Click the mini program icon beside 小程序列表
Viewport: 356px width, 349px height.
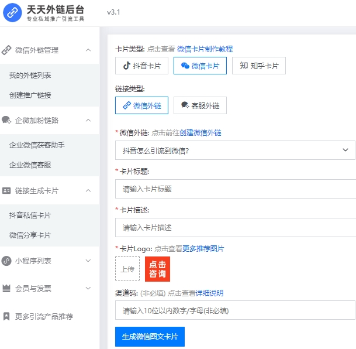(x=6, y=261)
